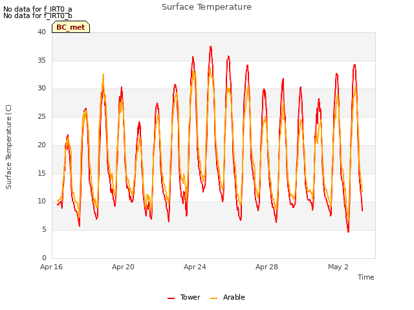Click the 35 y-axis tick label
414x310 pixels.
click(41, 60)
